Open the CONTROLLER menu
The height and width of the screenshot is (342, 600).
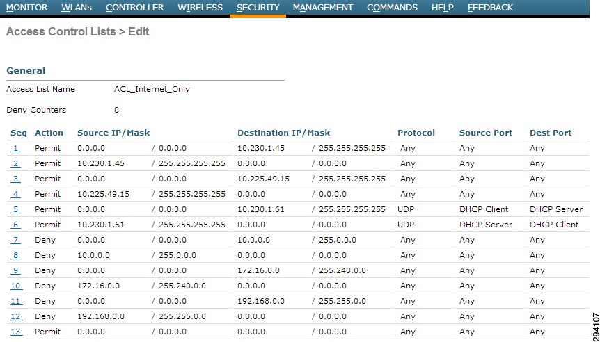coord(135,7)
